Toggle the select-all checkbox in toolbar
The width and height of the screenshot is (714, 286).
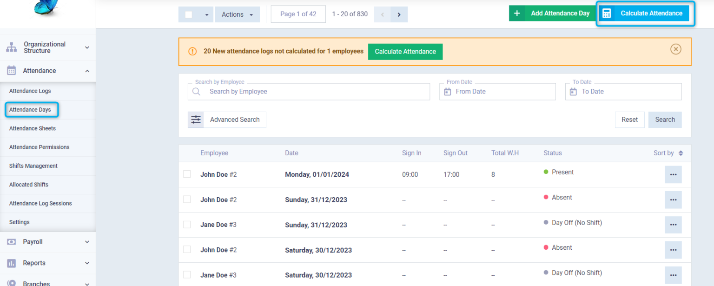point(189,14)
